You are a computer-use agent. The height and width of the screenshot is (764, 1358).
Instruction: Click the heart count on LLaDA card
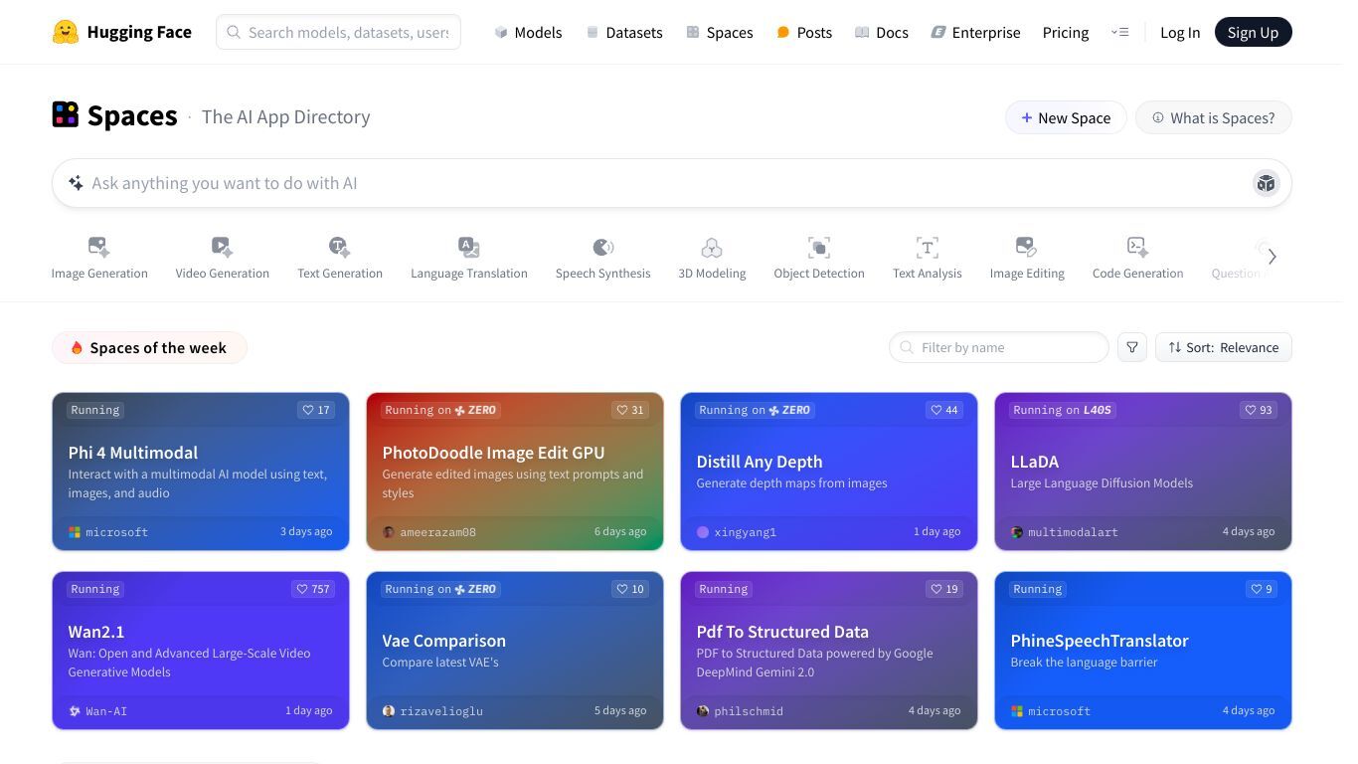[x=1259, y=410]
